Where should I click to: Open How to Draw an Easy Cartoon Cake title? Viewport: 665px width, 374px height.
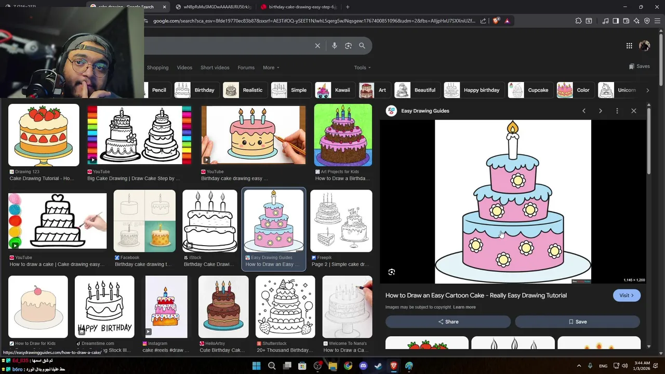pyautogui.click(x=476, y=295)
